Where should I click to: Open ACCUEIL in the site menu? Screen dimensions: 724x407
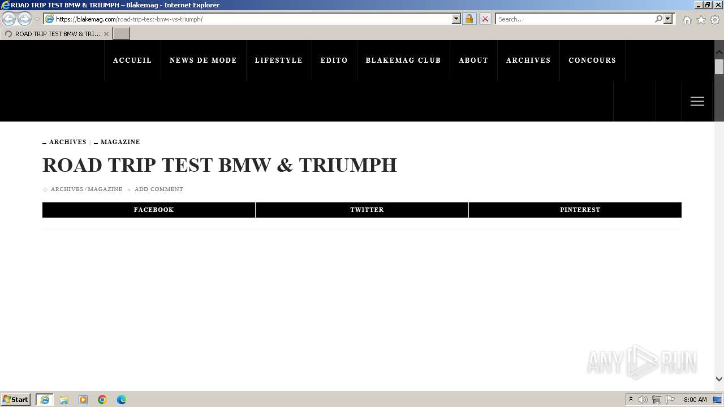pyautogui.click(x=132, y=60)
